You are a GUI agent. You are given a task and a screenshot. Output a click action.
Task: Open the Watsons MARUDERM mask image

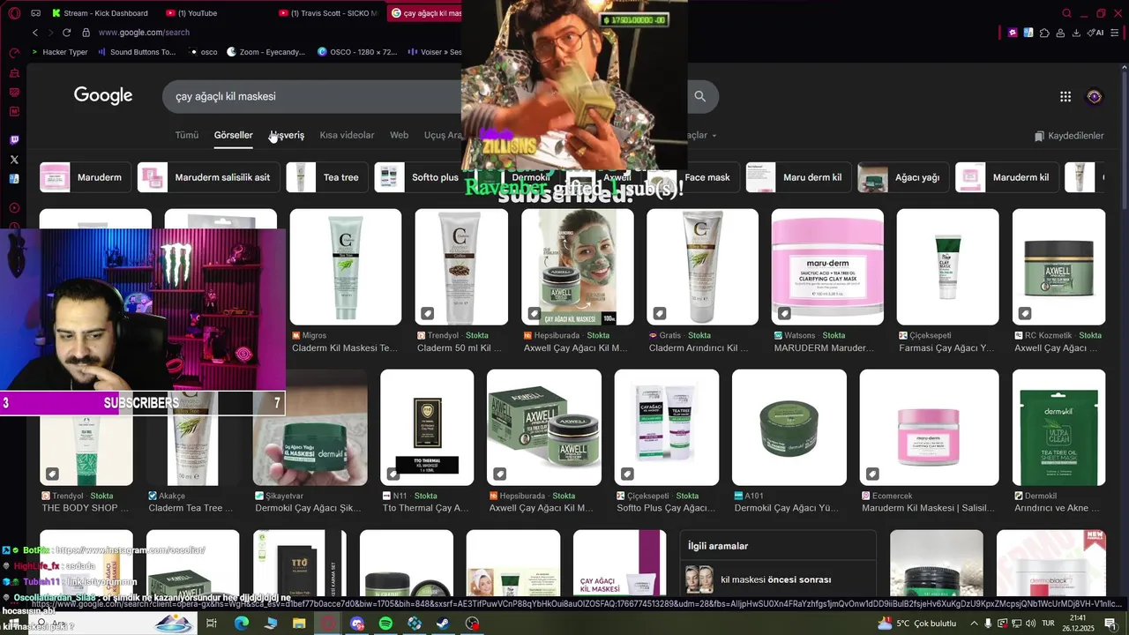coord(827,267)
